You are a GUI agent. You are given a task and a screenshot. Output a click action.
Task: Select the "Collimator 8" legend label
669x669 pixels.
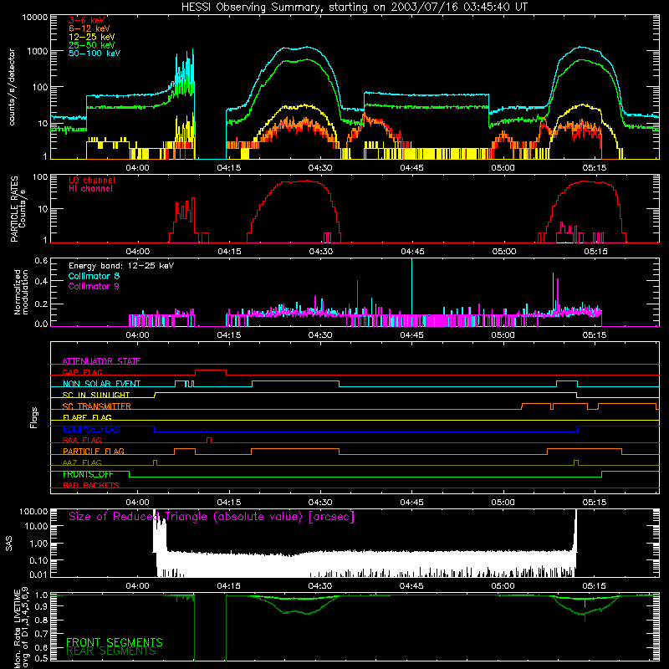coord(94,276)
